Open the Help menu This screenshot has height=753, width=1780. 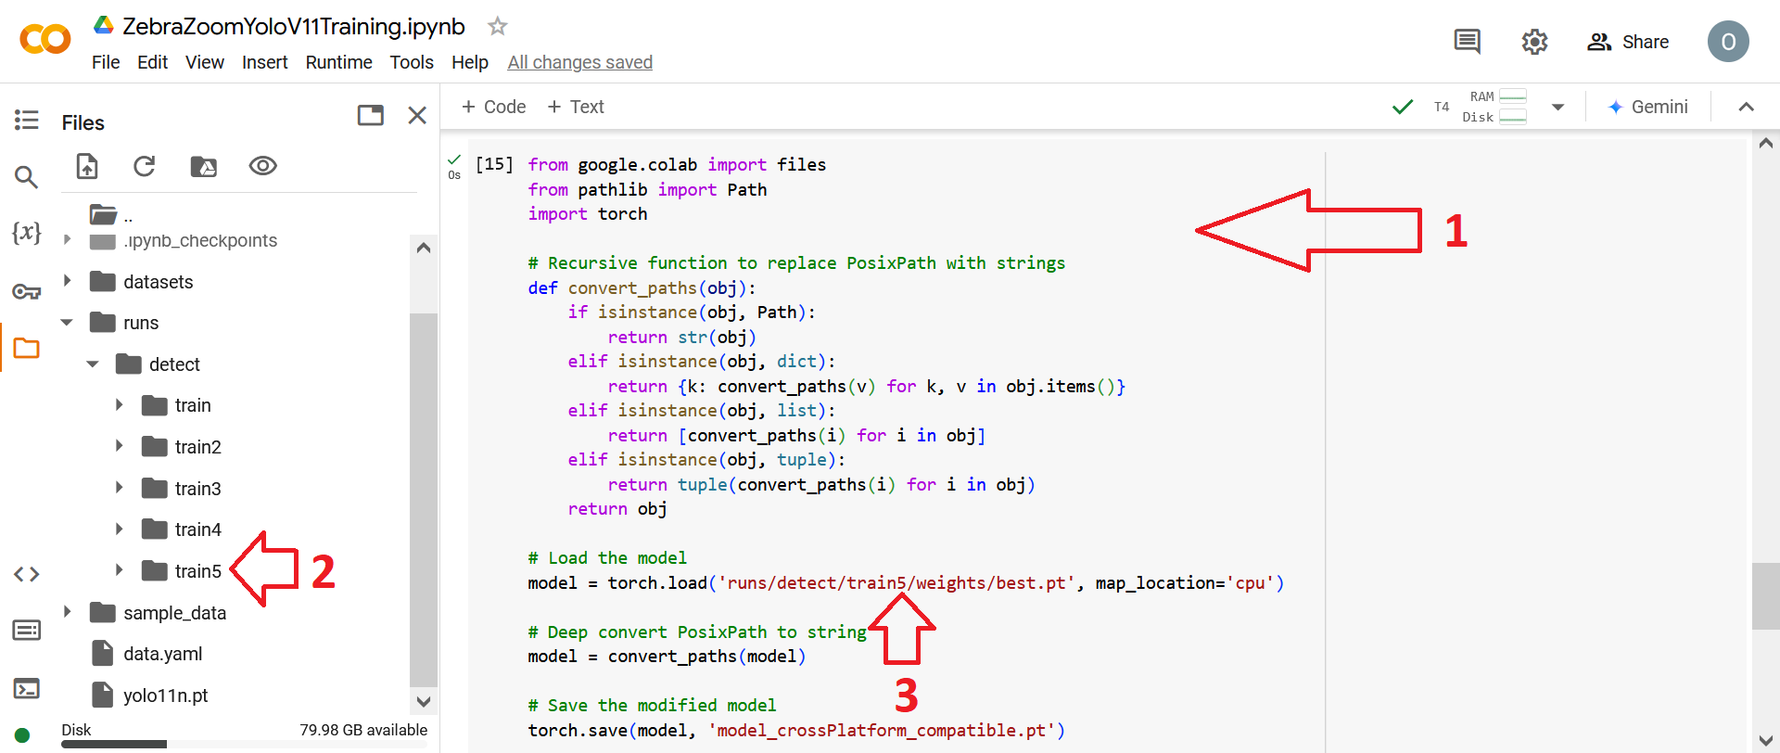(470, 62)
